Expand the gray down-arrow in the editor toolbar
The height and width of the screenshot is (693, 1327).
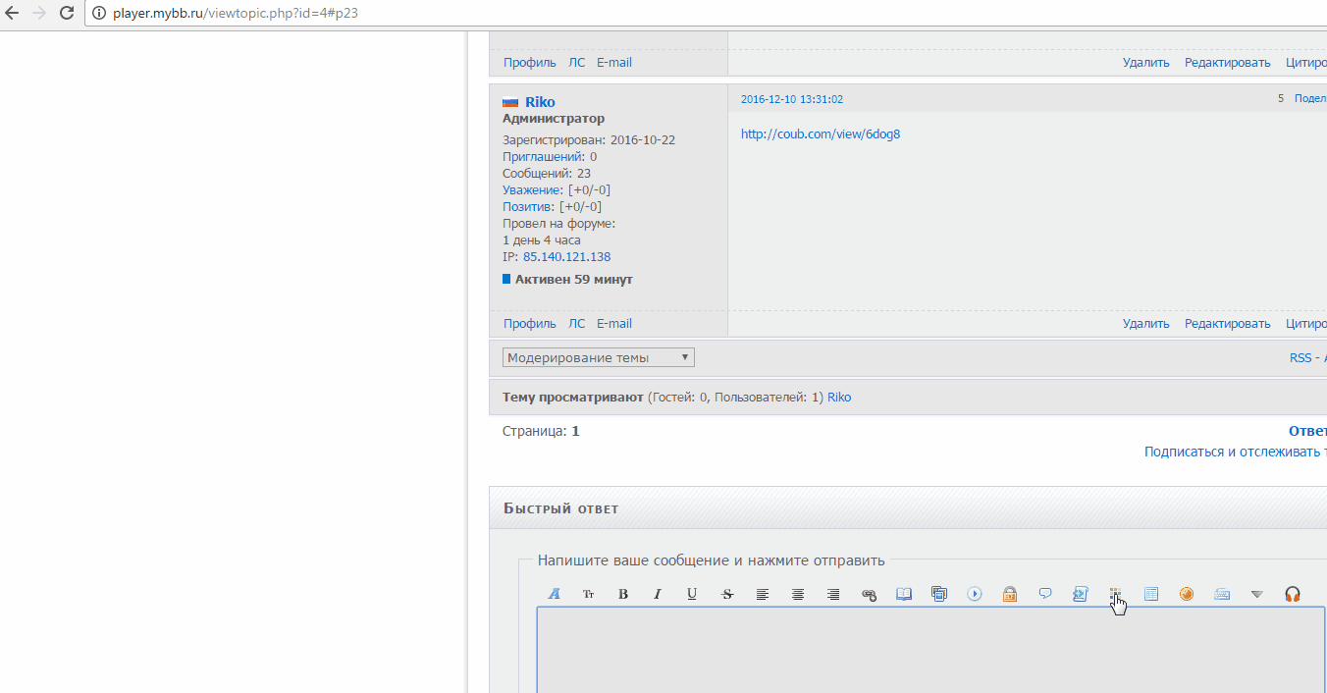point(1257,594)
